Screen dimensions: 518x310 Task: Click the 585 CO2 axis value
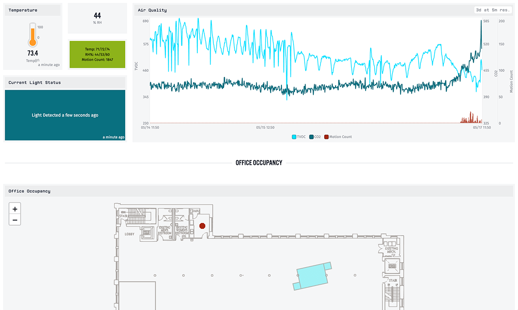click(486, 21)
